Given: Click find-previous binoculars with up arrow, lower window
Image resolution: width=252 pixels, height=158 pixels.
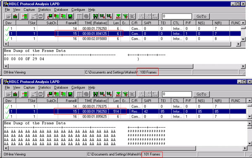Looking at the screenshot, I should point(109,94).
